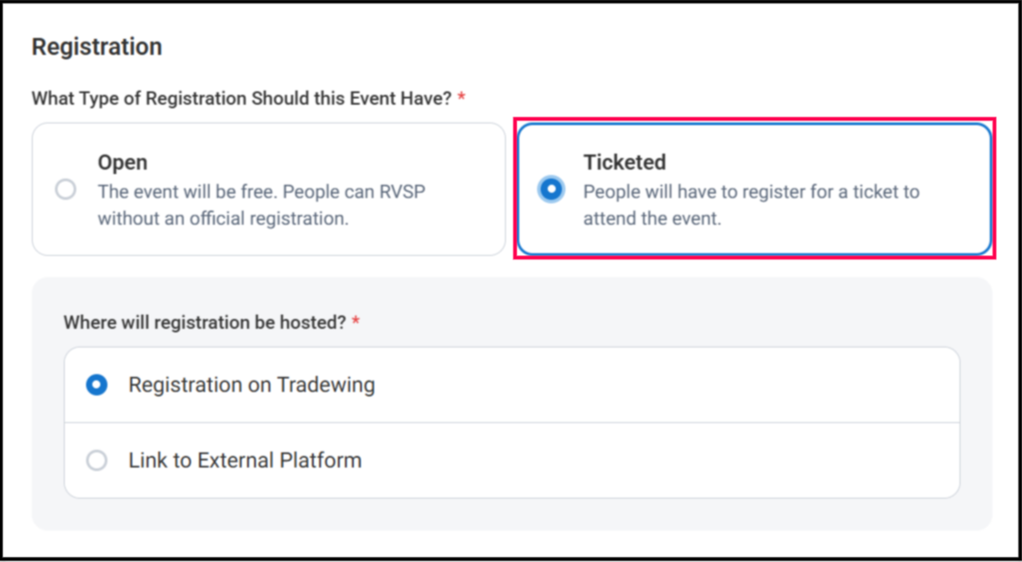The width and height of the screenshot is (1022, 562).
Task: Select the Open registration radio button
Action: coord(65,189)
